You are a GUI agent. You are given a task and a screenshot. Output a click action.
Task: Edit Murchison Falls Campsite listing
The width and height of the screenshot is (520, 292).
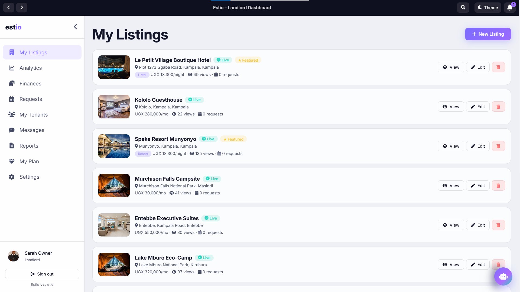478,186
